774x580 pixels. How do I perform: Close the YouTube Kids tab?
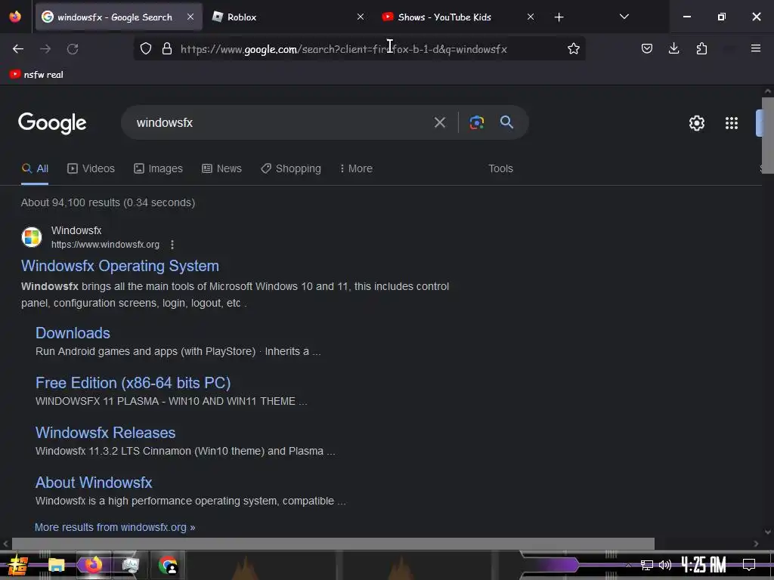[x=531, y=17]
